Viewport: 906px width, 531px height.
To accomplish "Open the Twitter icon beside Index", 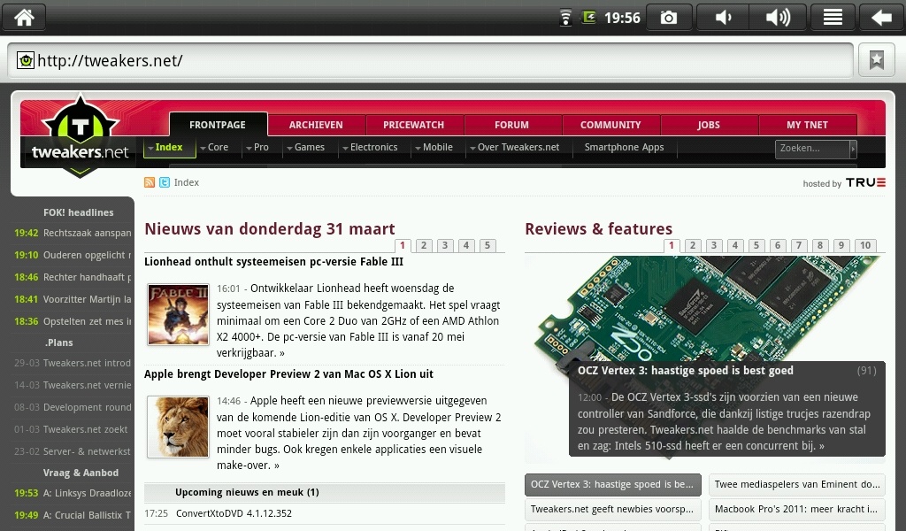I will click(x=165, y=182).
